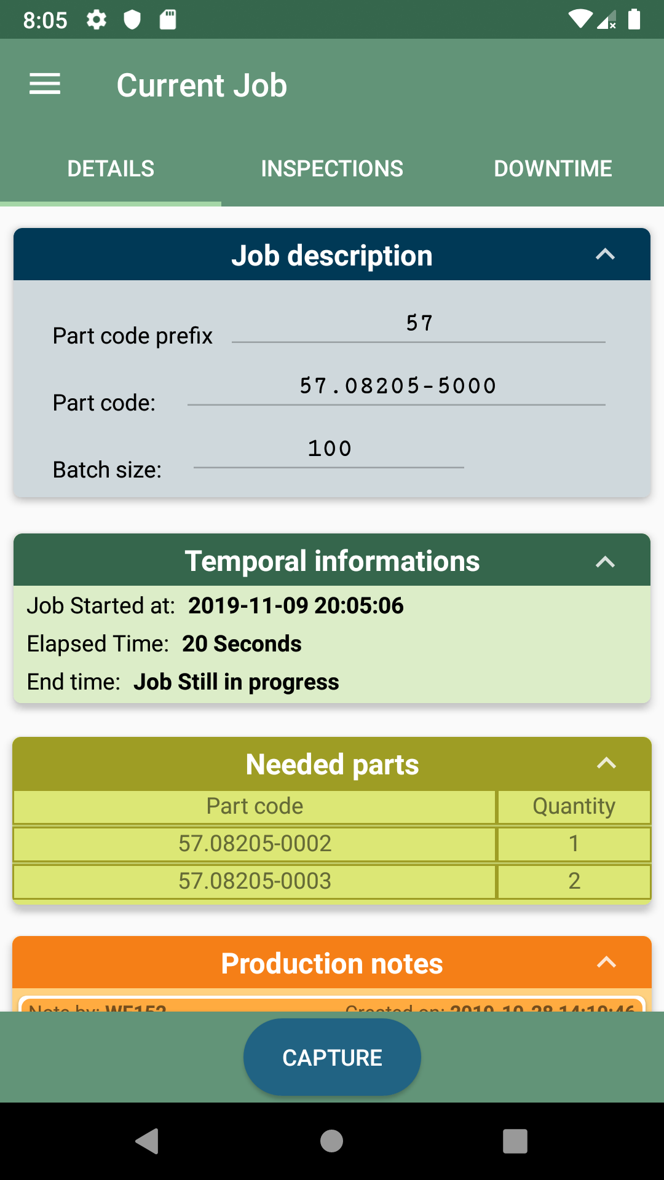664x1180 pixels.
Task: Tap the SD card status icon
Action: pos(168,20)
